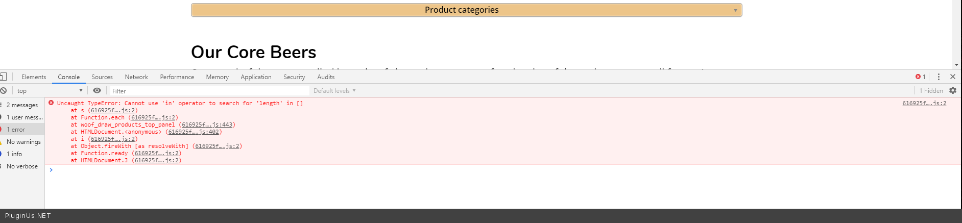Open console settings gear icon

point(953,91)
